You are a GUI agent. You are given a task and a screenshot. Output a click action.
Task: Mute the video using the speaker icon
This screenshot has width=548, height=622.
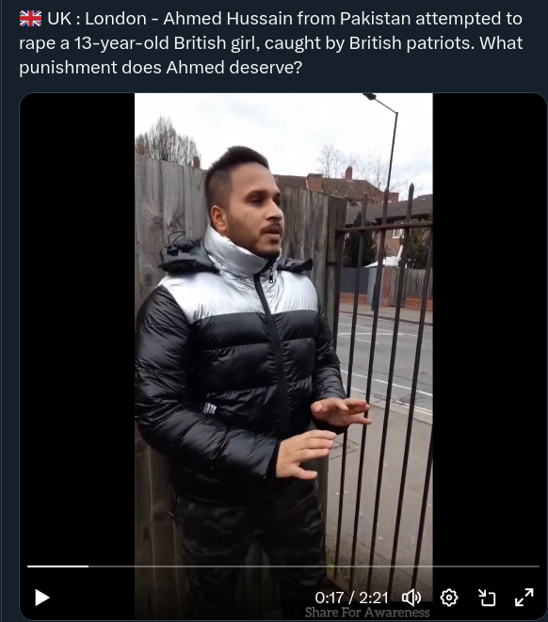[x=411, y=598]
